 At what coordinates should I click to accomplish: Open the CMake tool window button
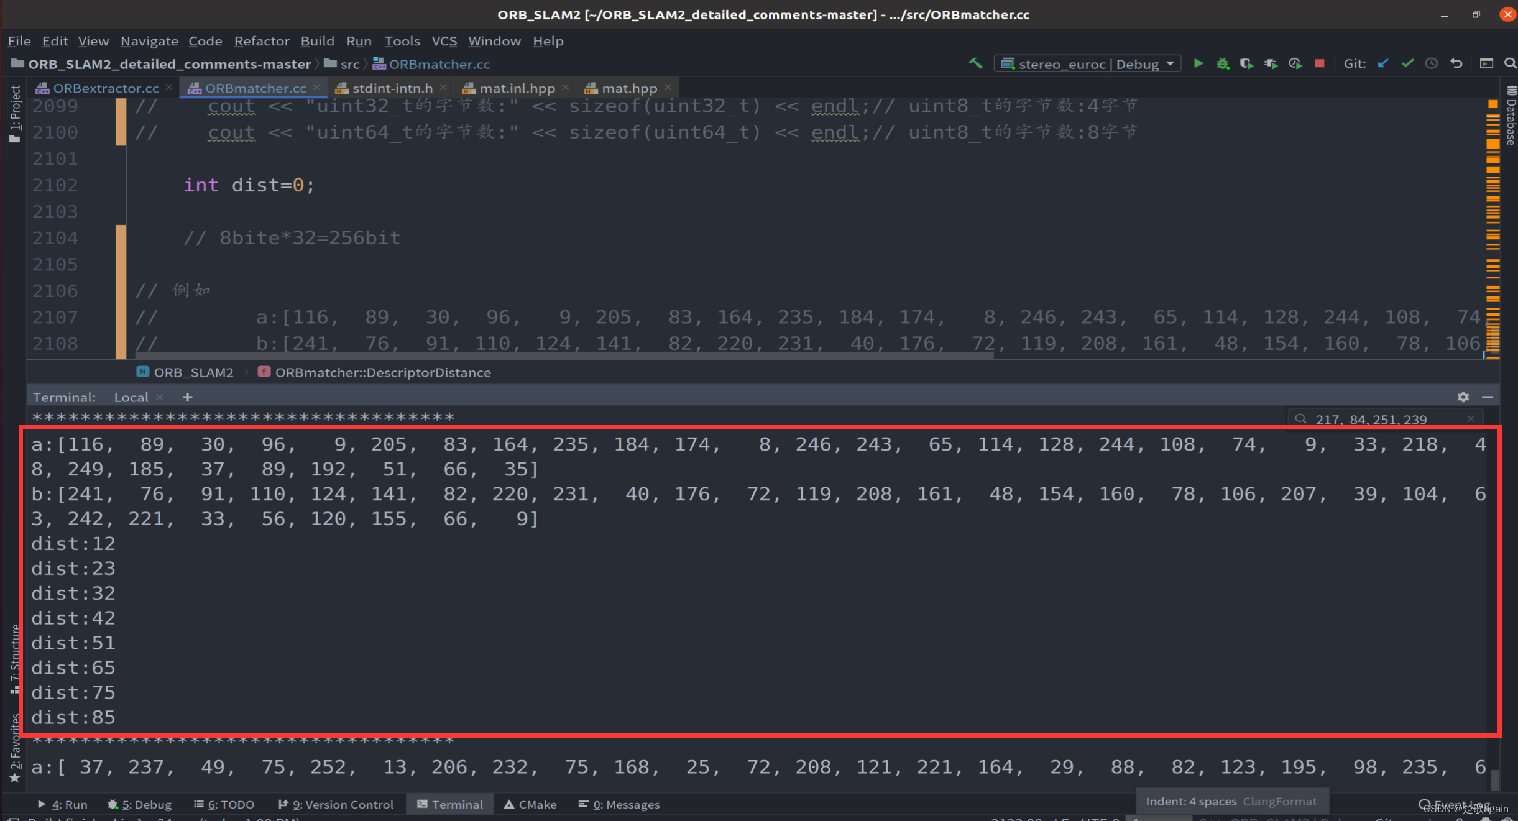point(530,804)
